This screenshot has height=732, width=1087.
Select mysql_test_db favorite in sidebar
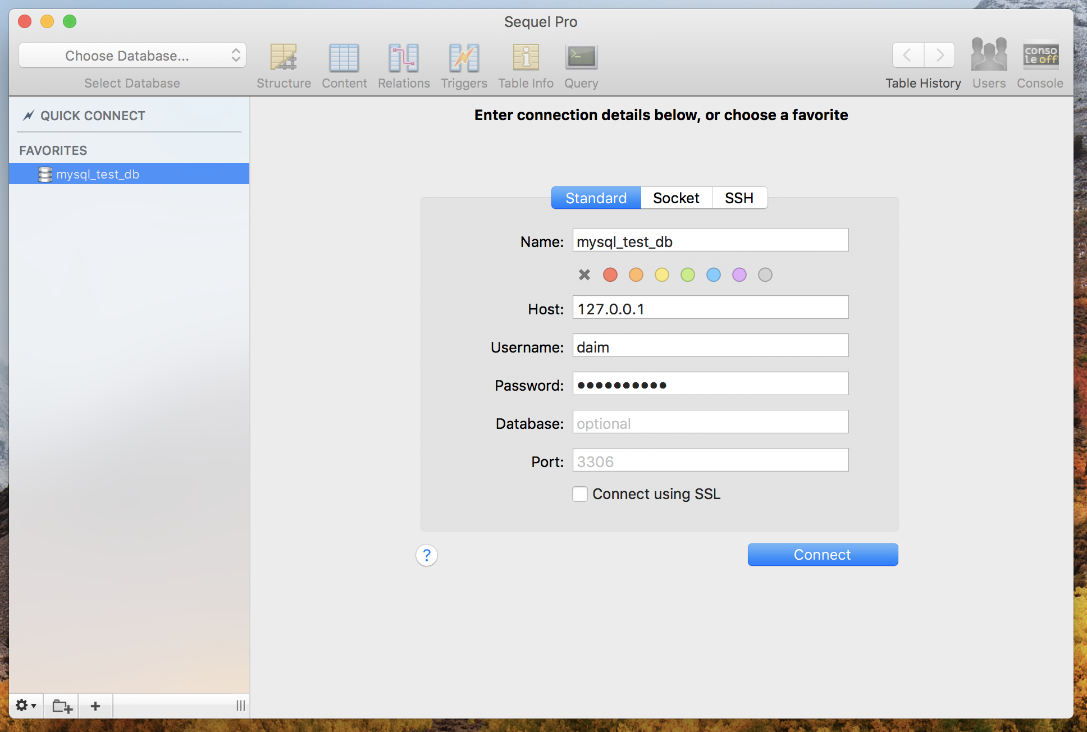[x=98, y=174]
